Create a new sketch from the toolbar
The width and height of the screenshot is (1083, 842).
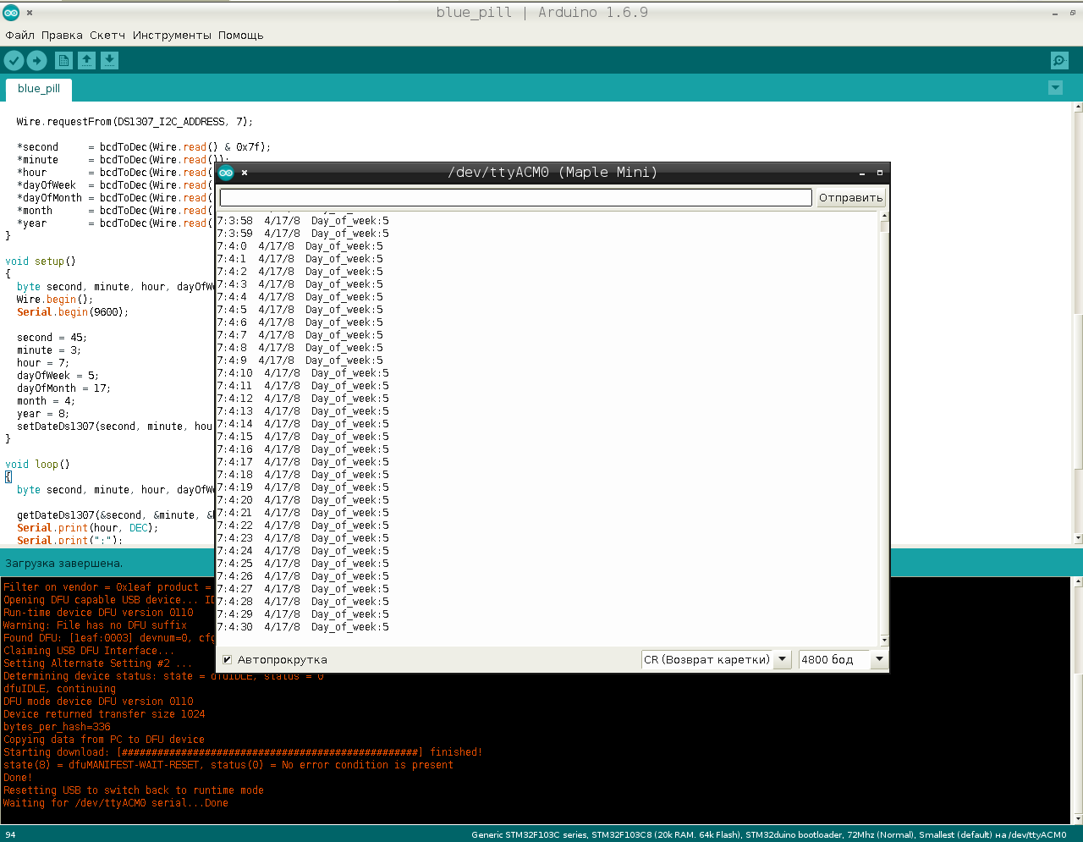(x=63, y=60)
